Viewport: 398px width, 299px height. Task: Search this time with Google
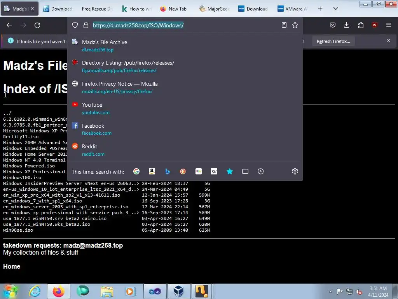(136, 171)
